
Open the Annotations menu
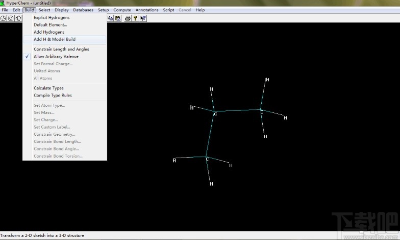coord(147,10)
